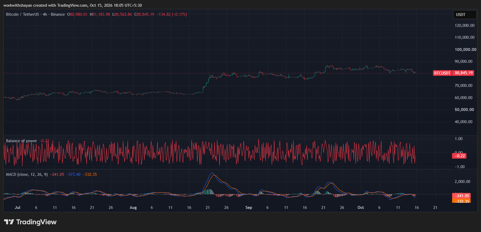Click the TradingView logo at bottom
481x232 pixels.
coord(30,222)
